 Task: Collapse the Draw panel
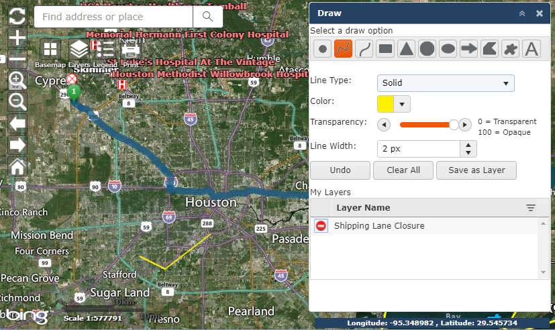point(521,13)
